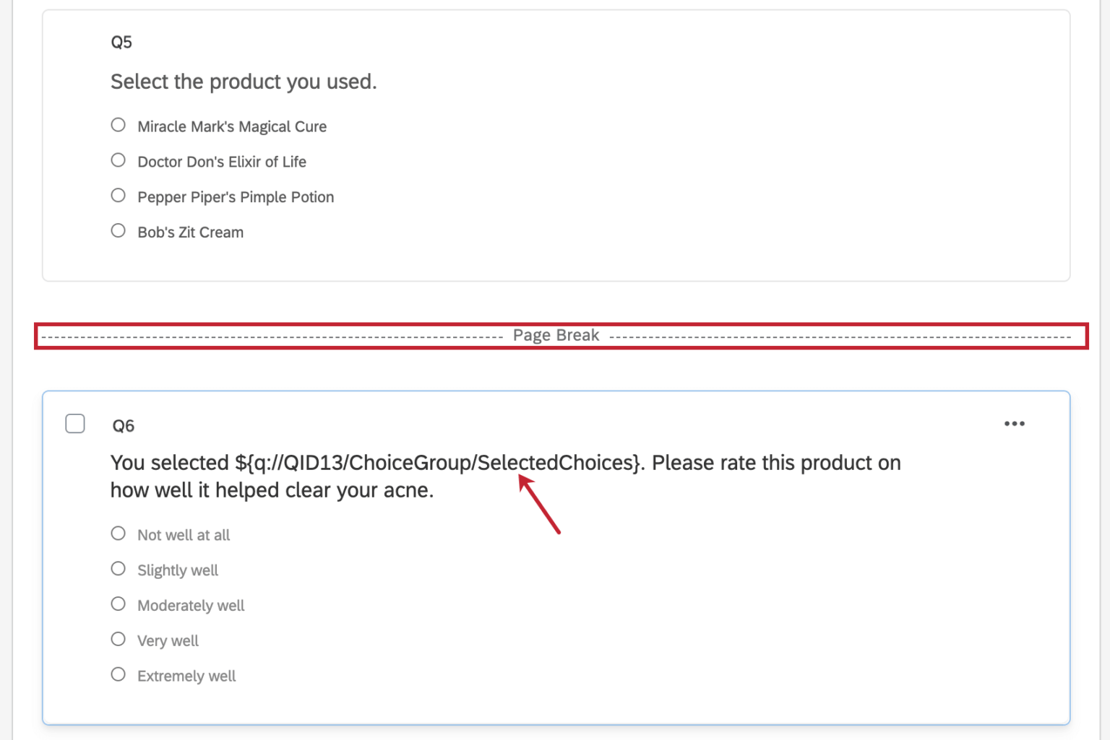This screenshot has height=740, width=1110.
Task: Open the Q6 options ellipsis menu
Action: (x=1015, y=424)
